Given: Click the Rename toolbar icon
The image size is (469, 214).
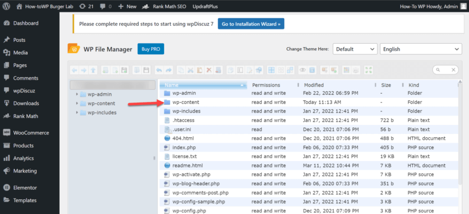Looking at the screenshot, I should 240,70.
